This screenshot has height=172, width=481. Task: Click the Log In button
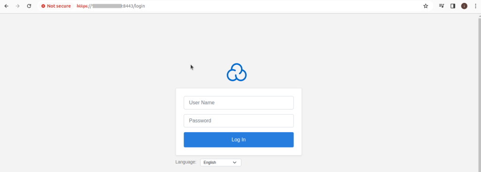point(239,140)
